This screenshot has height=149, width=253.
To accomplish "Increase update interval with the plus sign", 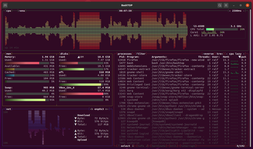I will [230, 11].
